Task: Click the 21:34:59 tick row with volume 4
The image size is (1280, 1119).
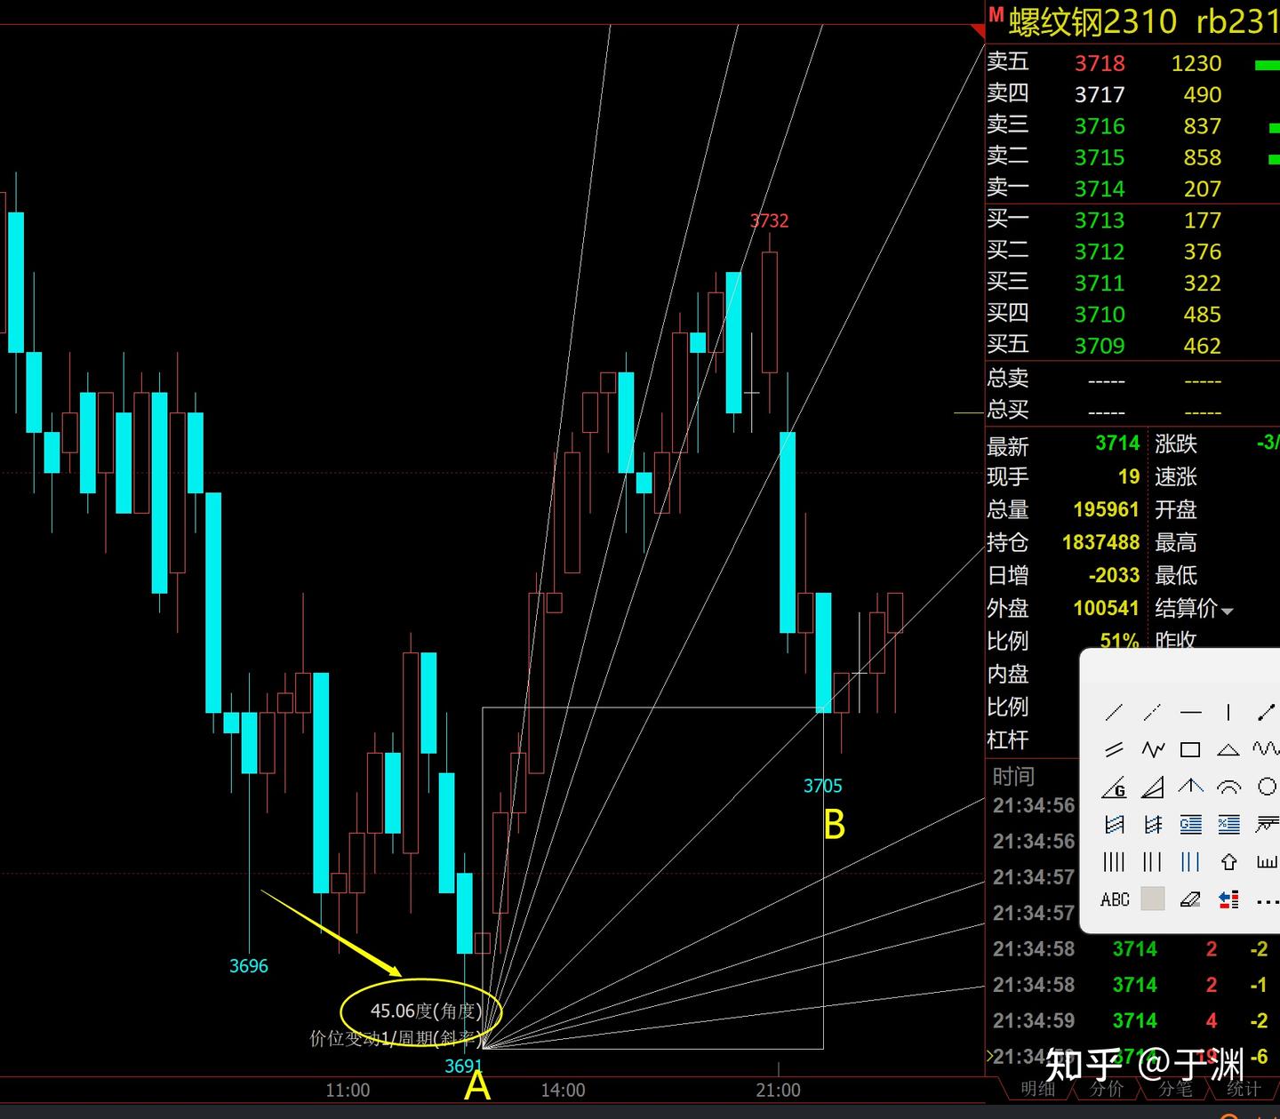Action: (1132, 1020)
